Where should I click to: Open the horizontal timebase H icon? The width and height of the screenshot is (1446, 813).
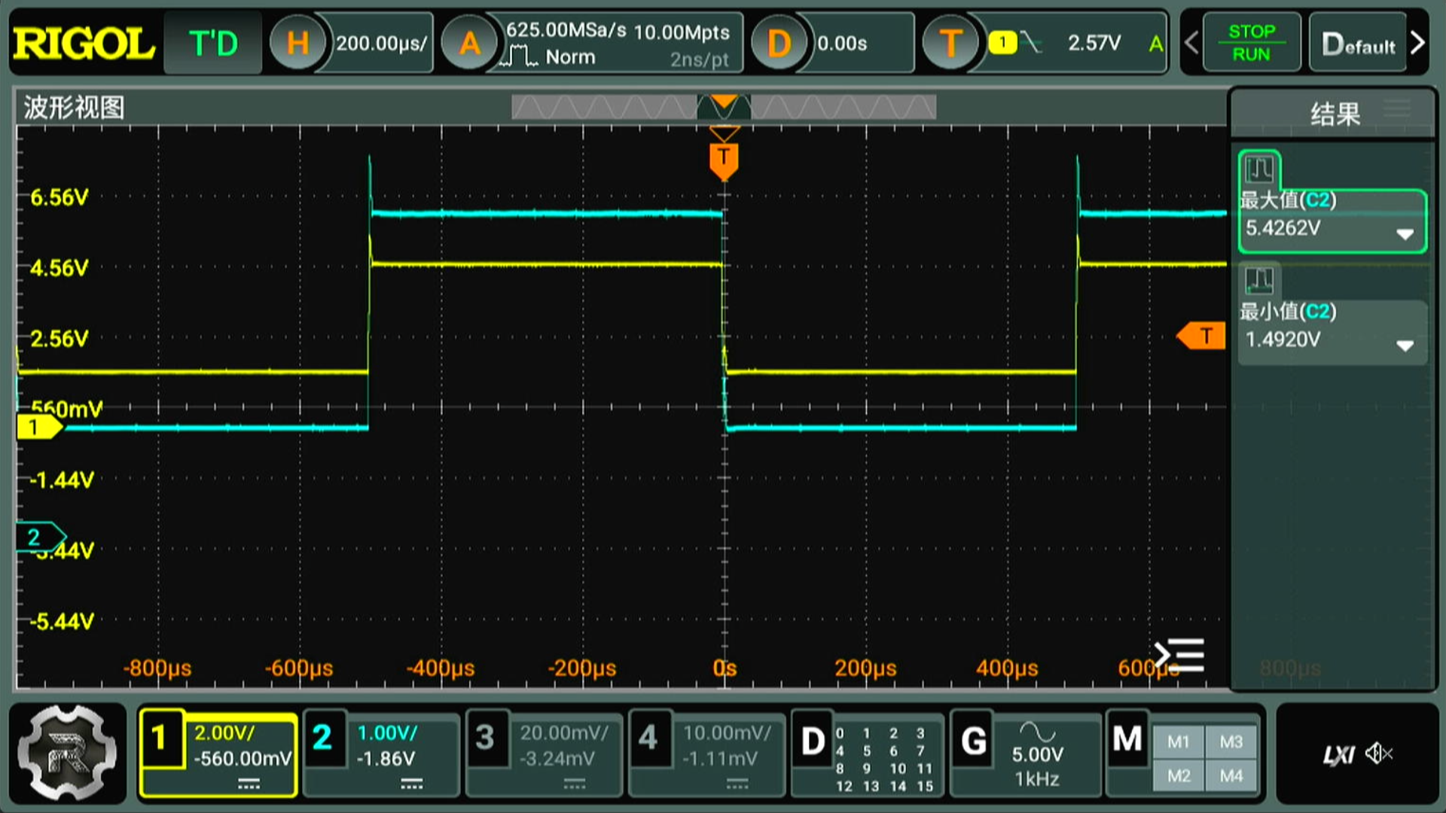[297, 43]
